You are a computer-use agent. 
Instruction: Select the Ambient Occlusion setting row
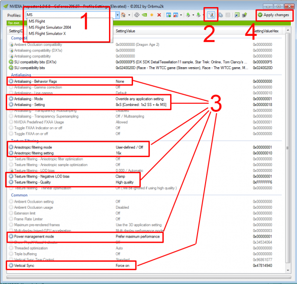[146, 202]
